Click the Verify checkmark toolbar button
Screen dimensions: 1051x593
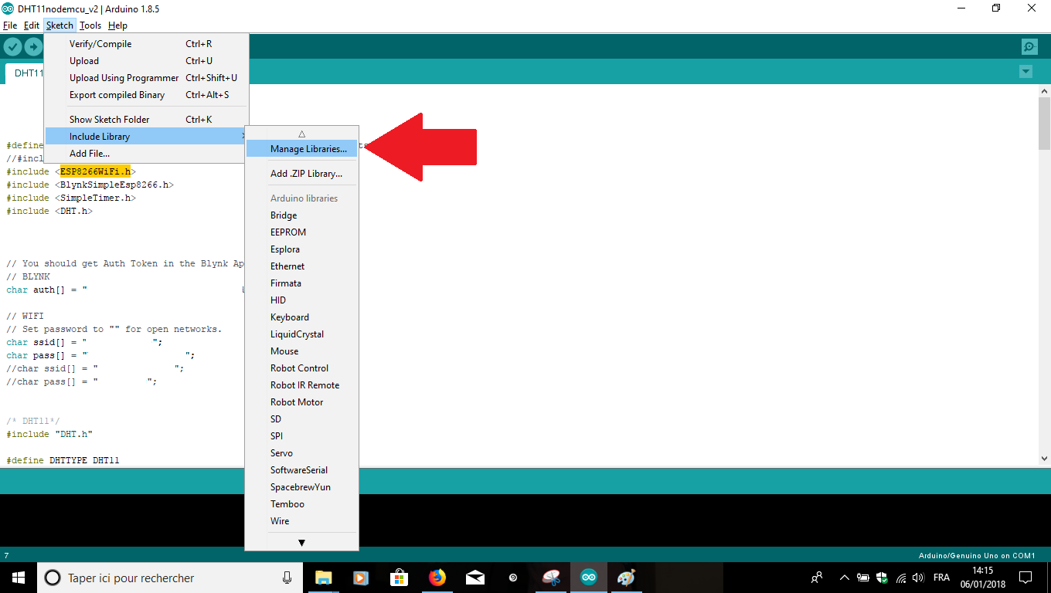12,47
